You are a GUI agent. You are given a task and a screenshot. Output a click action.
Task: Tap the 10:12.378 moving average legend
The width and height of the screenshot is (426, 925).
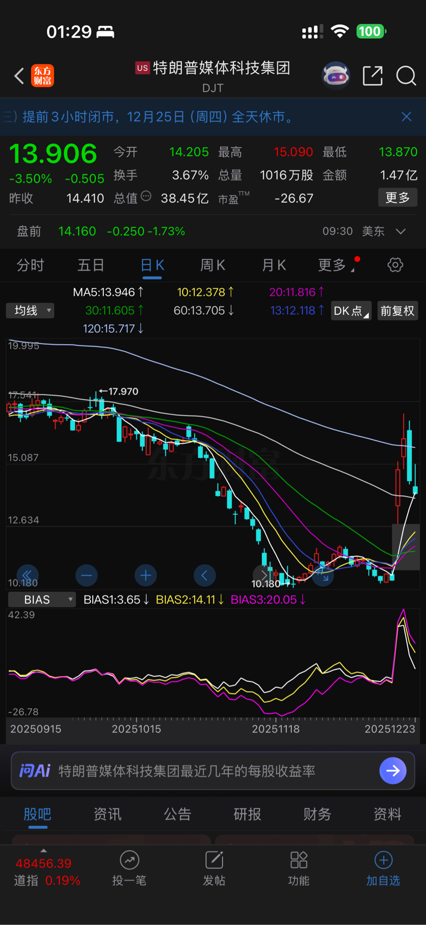(205, 292)
